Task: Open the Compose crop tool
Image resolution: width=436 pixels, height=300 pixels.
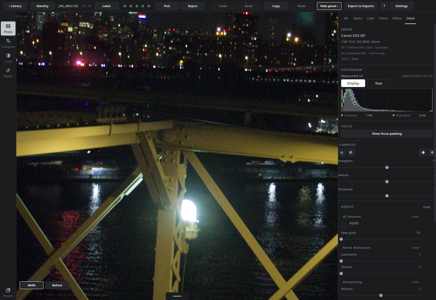Action: click(x=8, y=43)
